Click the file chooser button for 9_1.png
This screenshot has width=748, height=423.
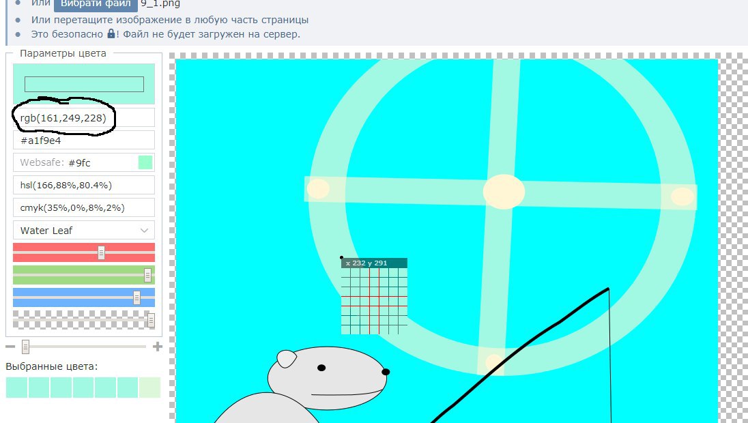[96, 4]
